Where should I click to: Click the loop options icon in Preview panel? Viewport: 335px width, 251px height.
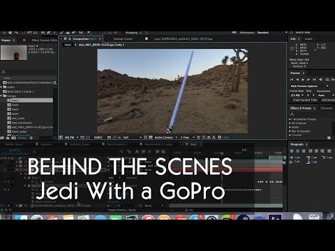coord(327,79)
